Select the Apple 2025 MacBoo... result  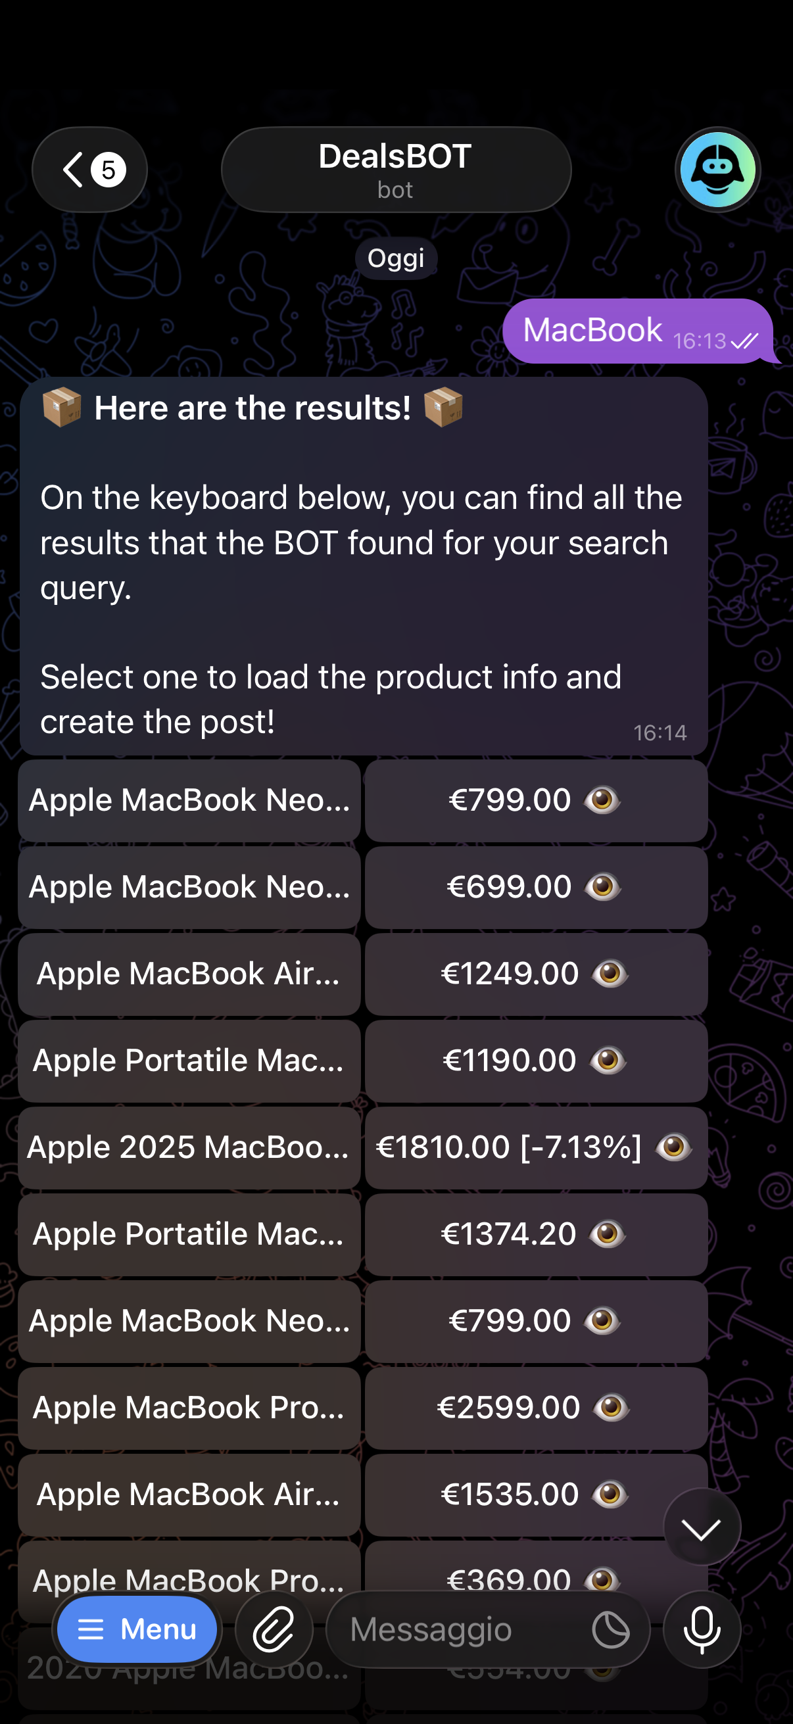pyautogui.click(x=189, y=1148)
